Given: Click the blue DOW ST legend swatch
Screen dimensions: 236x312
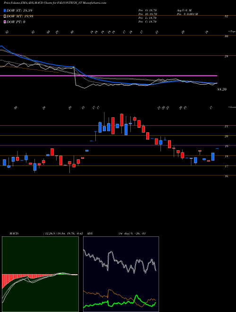Looking at the screenshot, I should (5, 10).
